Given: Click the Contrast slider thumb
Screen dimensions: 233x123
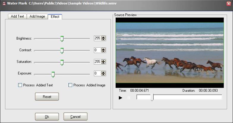Looking at the screenshot, I should pyautogui.click(x=62, y=51).
